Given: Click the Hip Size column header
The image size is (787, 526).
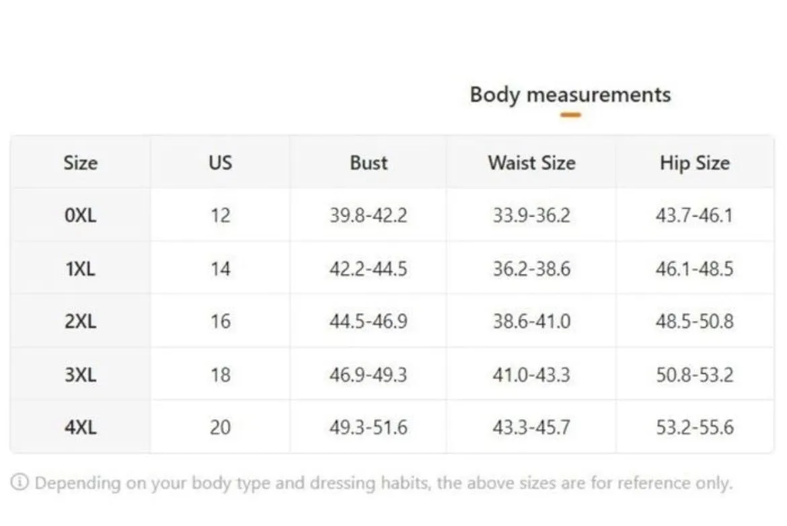Looking at the screenshot, I should [695, 163].
